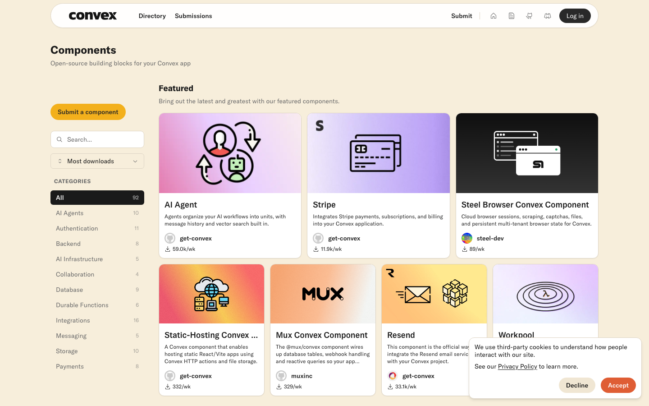Accept the cookies

[x=618, y=385]
